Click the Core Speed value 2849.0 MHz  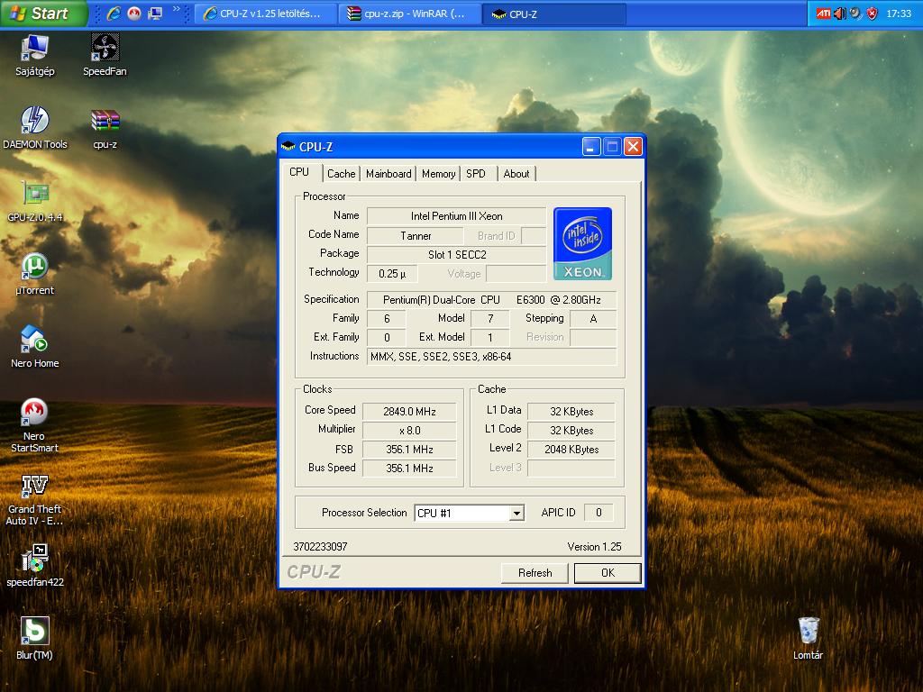pos(410,411)
